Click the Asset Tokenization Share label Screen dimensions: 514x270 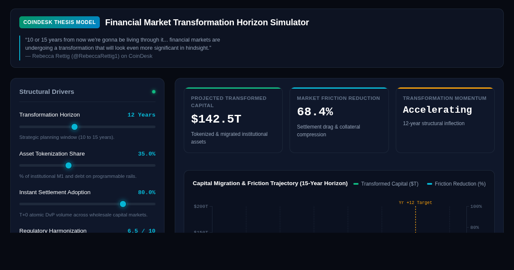pyautogui.click(x=52, y=153)
